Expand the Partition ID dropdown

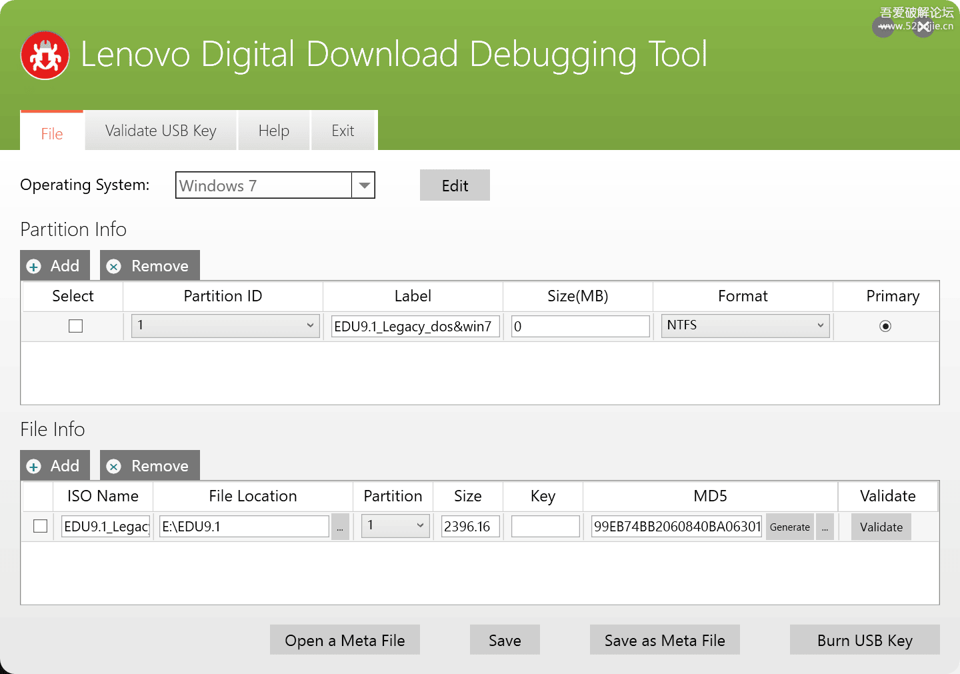pos(225,326)
